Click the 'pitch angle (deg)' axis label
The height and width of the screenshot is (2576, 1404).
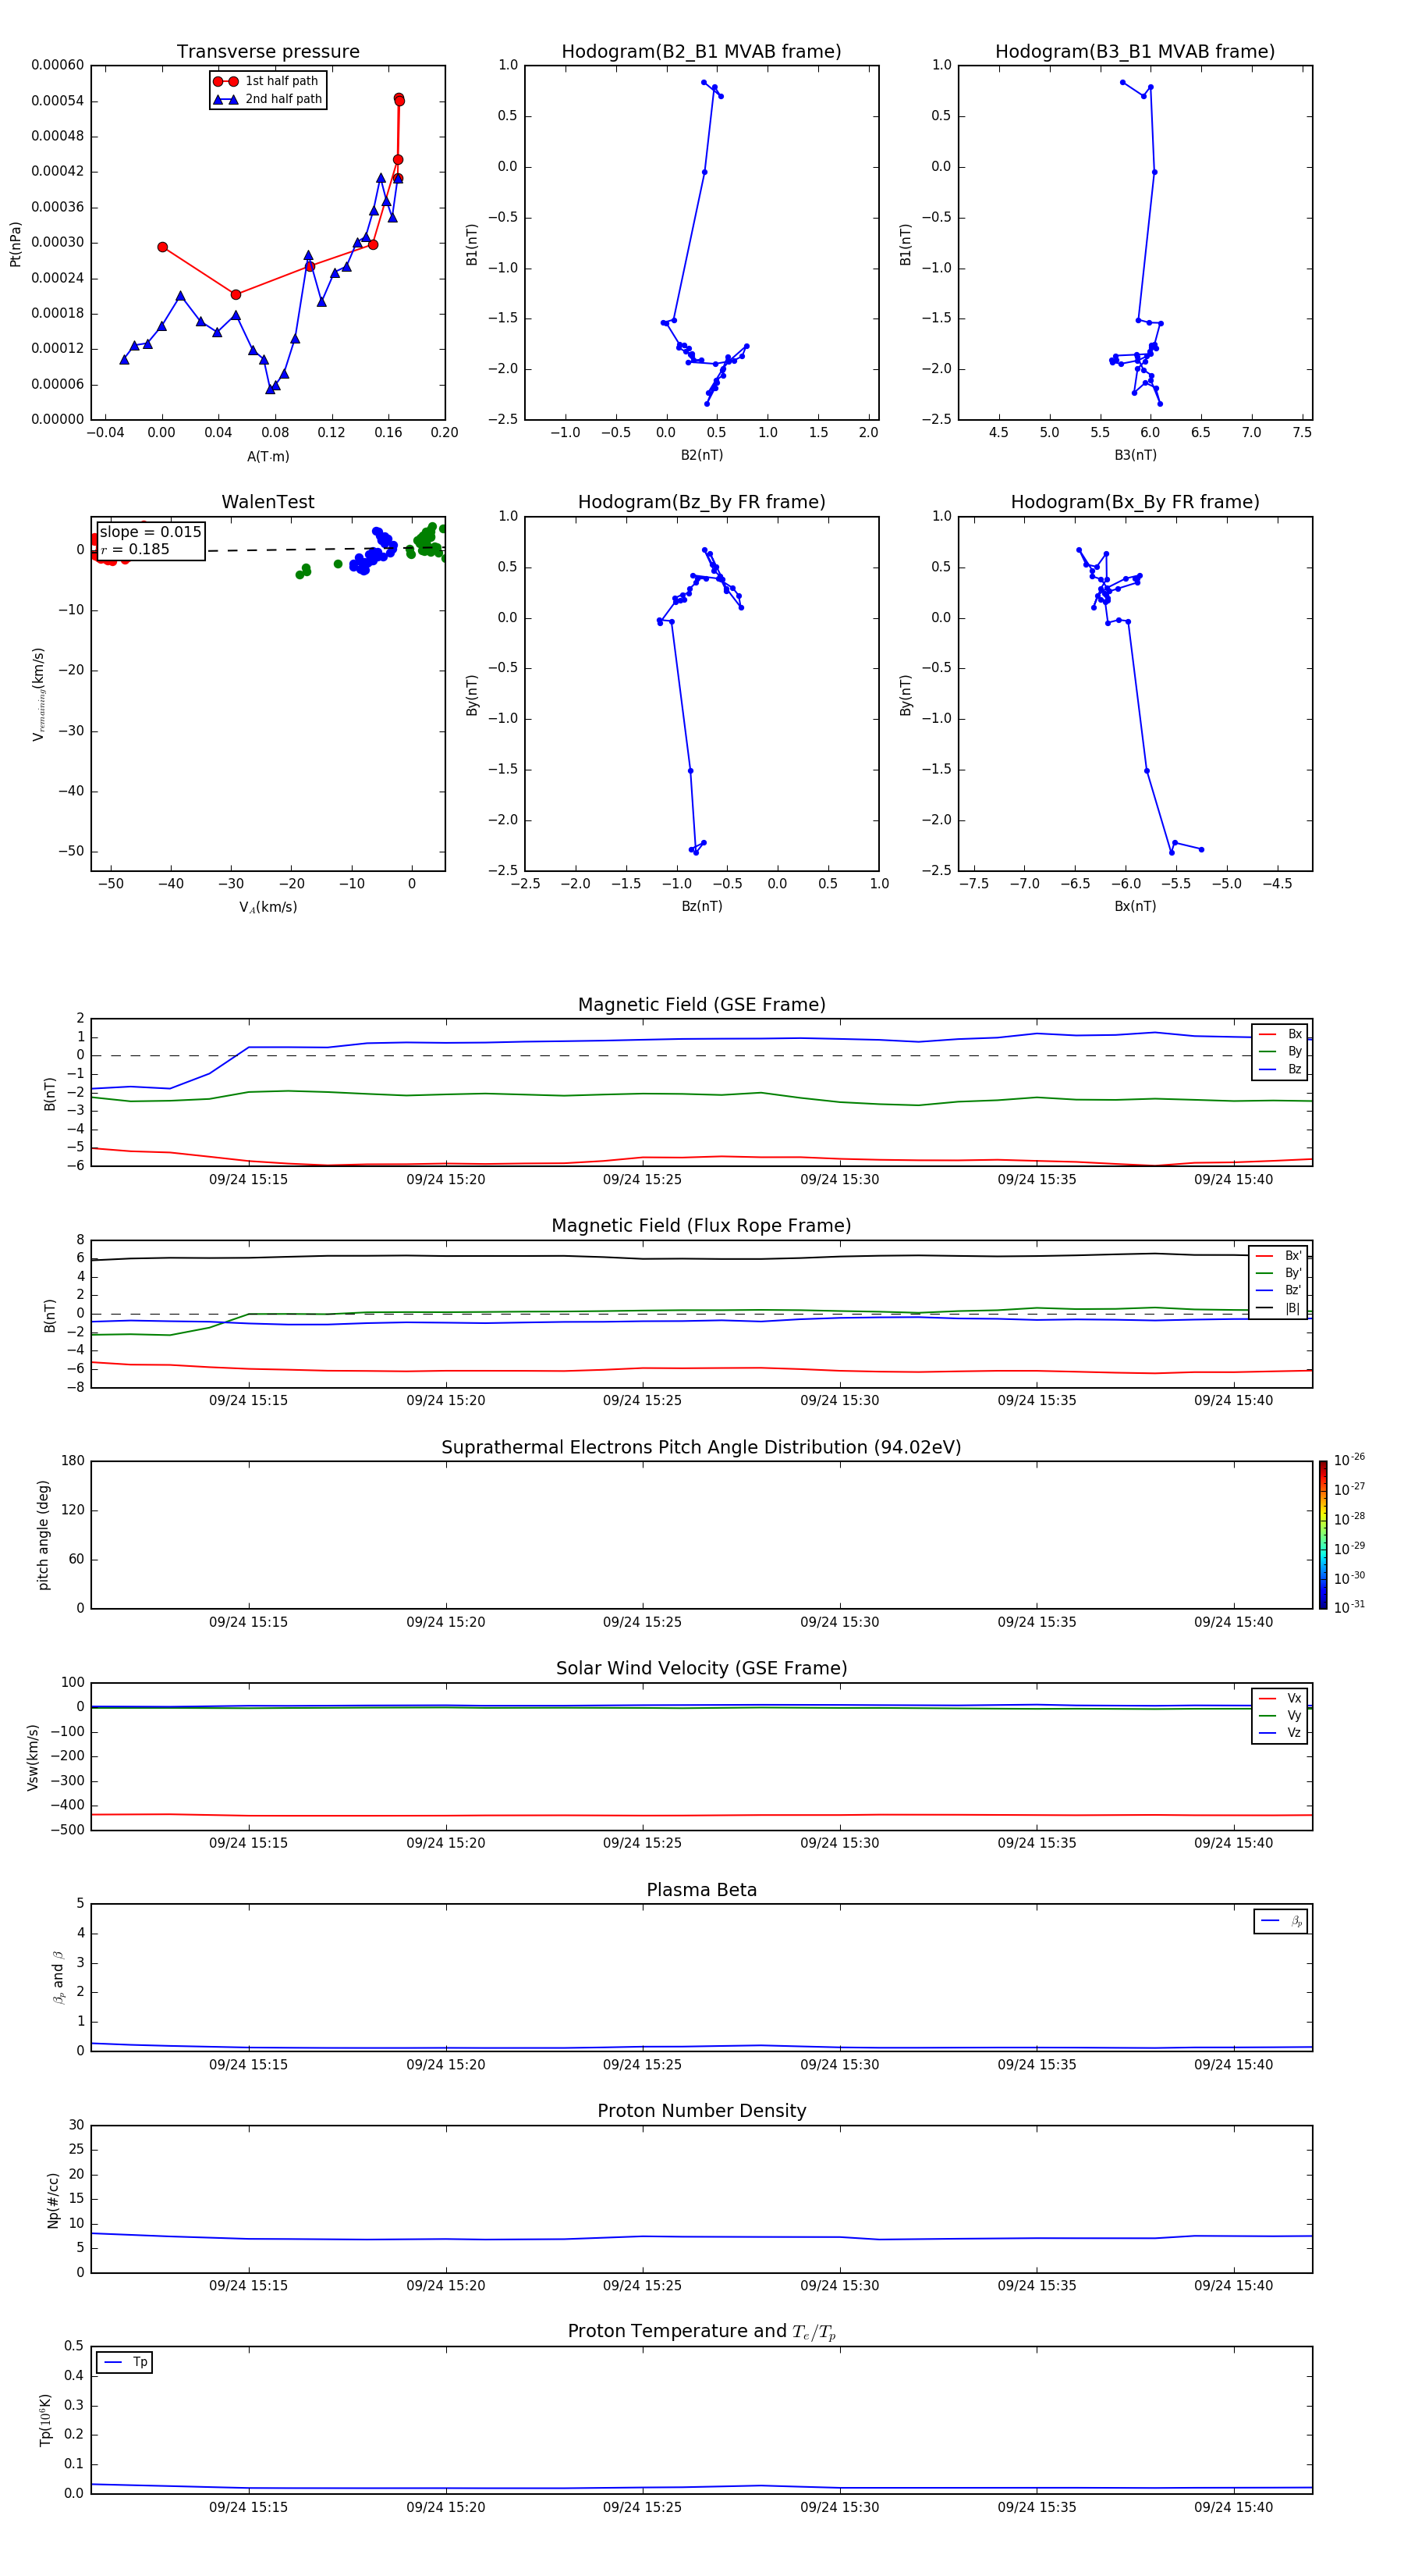(43, 1535)
